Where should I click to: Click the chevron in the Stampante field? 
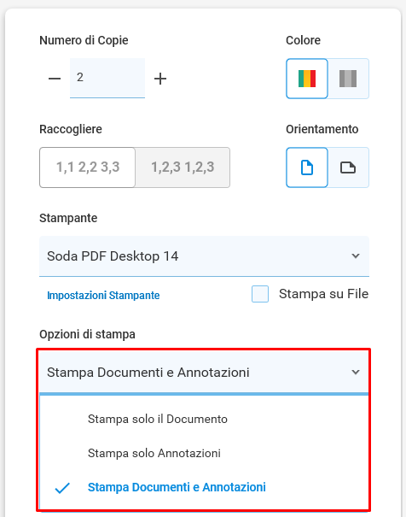click(356, 256)
